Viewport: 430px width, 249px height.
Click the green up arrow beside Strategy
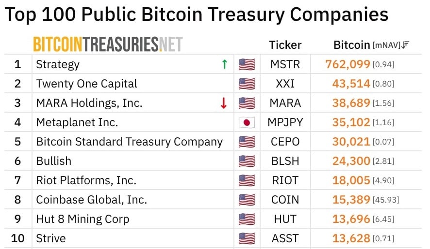[224, 64]
